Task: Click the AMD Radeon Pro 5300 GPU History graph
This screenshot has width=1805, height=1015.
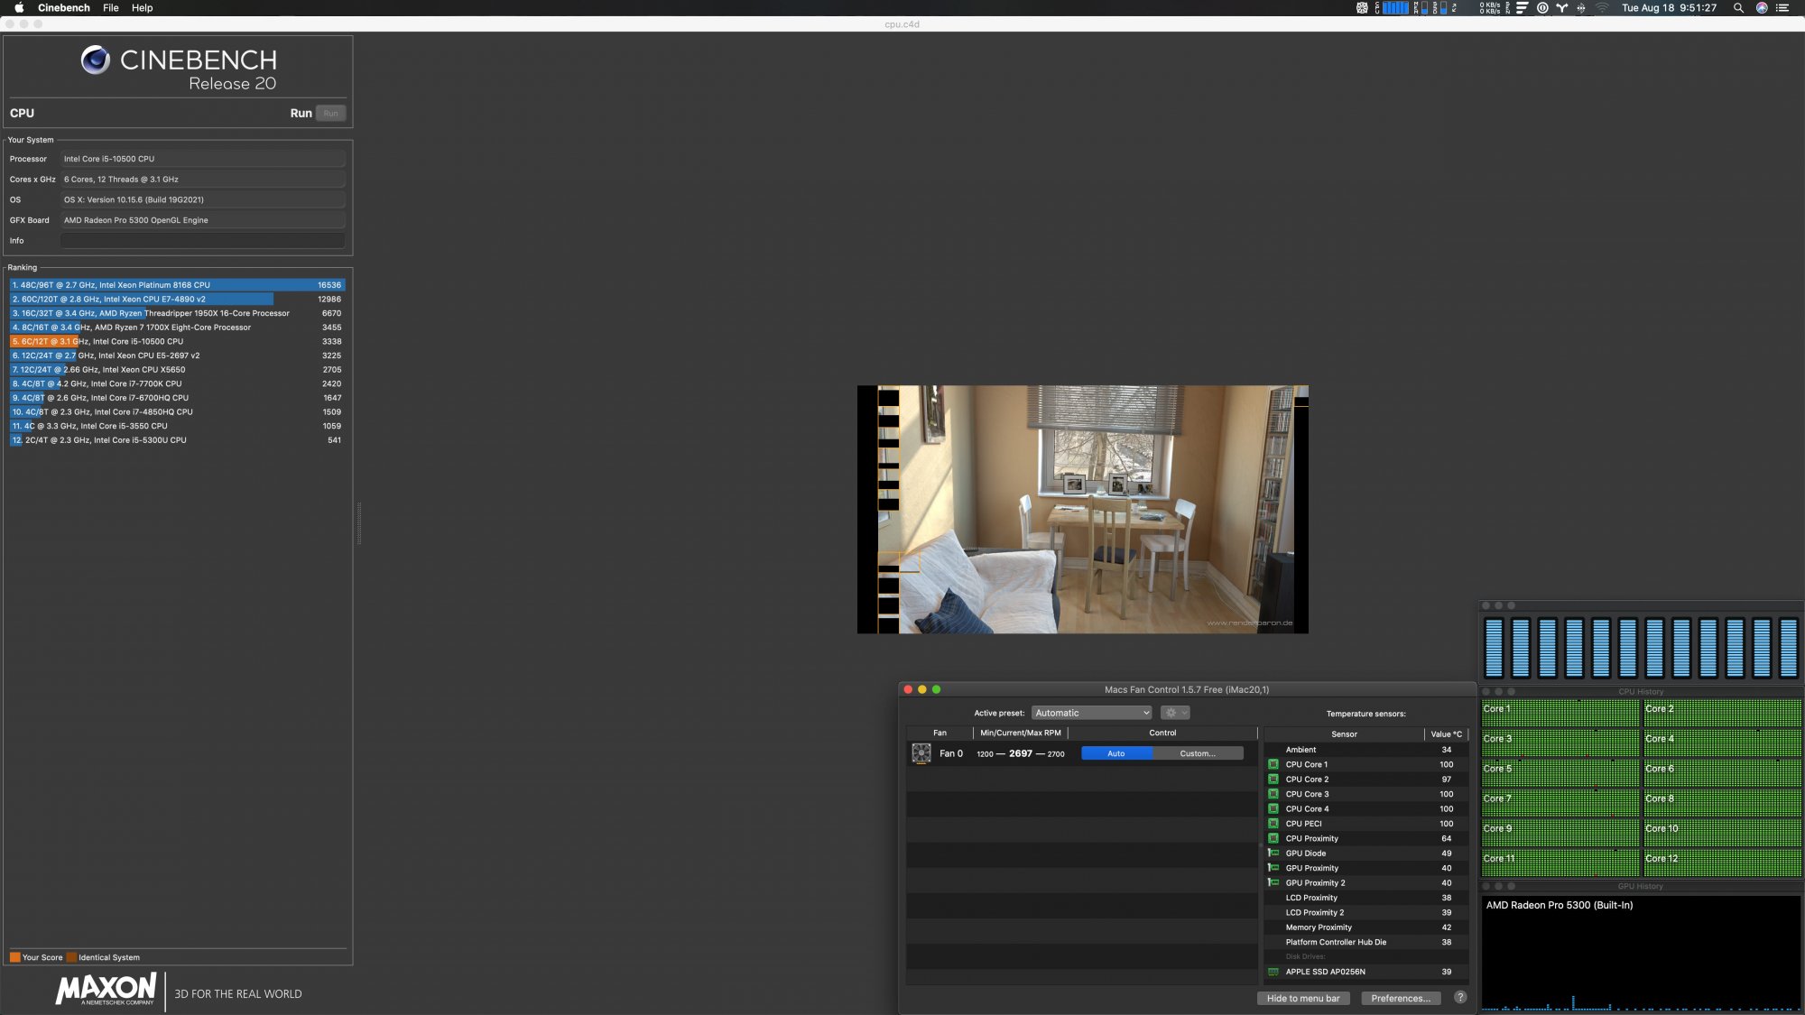Action: [x=1641, y=953]
